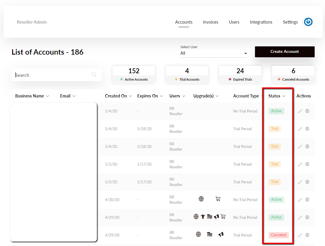Go to the Accounts tab

184,22
